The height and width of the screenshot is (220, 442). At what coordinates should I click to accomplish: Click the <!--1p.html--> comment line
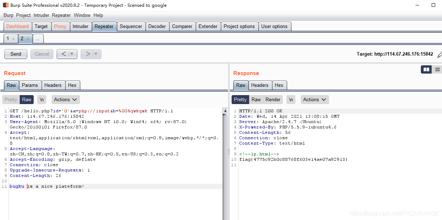pyautogui.click(x=259, y=154)
